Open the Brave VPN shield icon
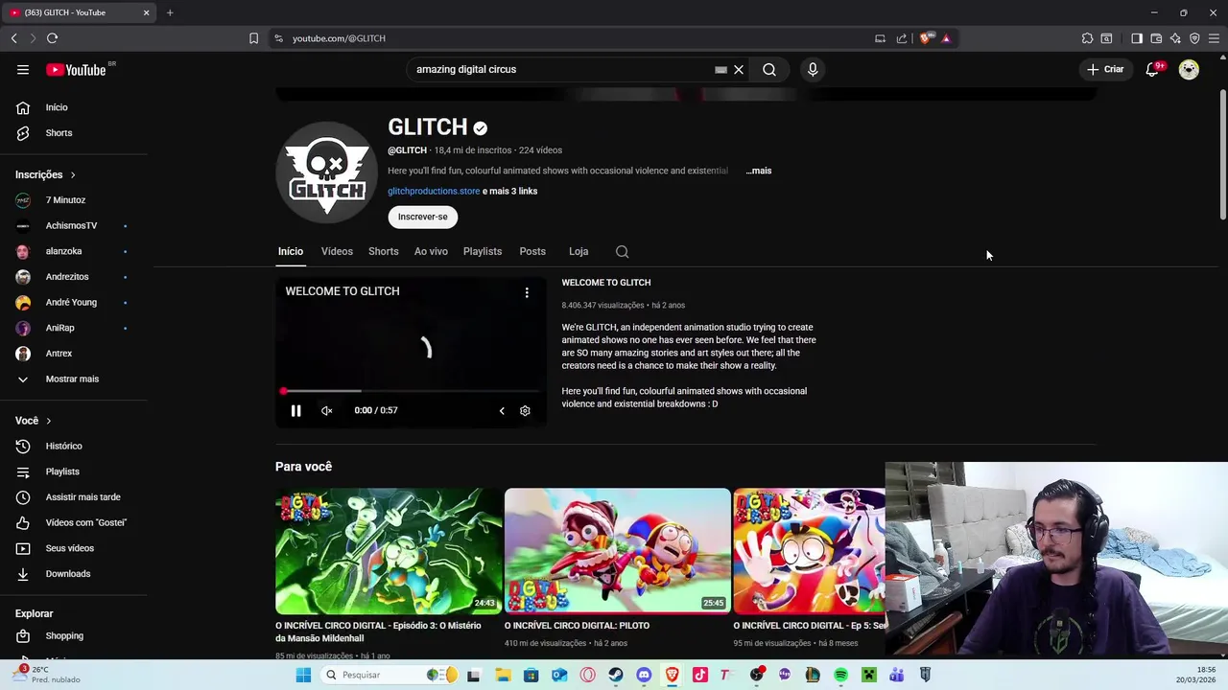Image resolution: width=1228 pixels, height=690 pixels. coord(1194,38)
